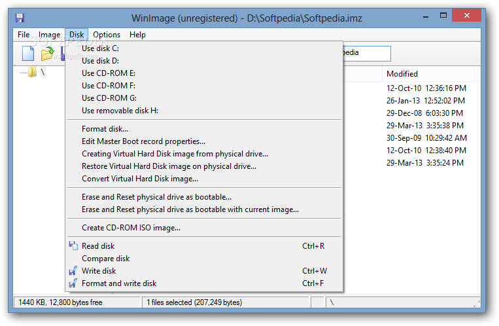
Task: Minimize the WinImage window
Action: [426, 16]
